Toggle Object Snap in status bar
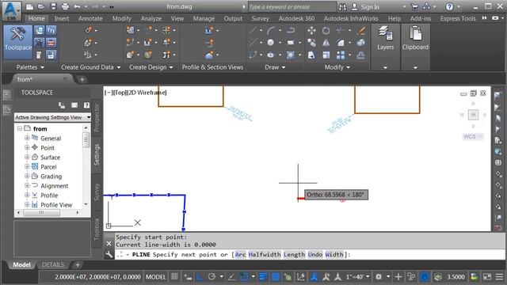Viewport: 507px width, 285px height. point(244,276)
